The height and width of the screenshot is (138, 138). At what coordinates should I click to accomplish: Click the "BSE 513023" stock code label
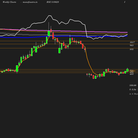click(x=53, y=2)
